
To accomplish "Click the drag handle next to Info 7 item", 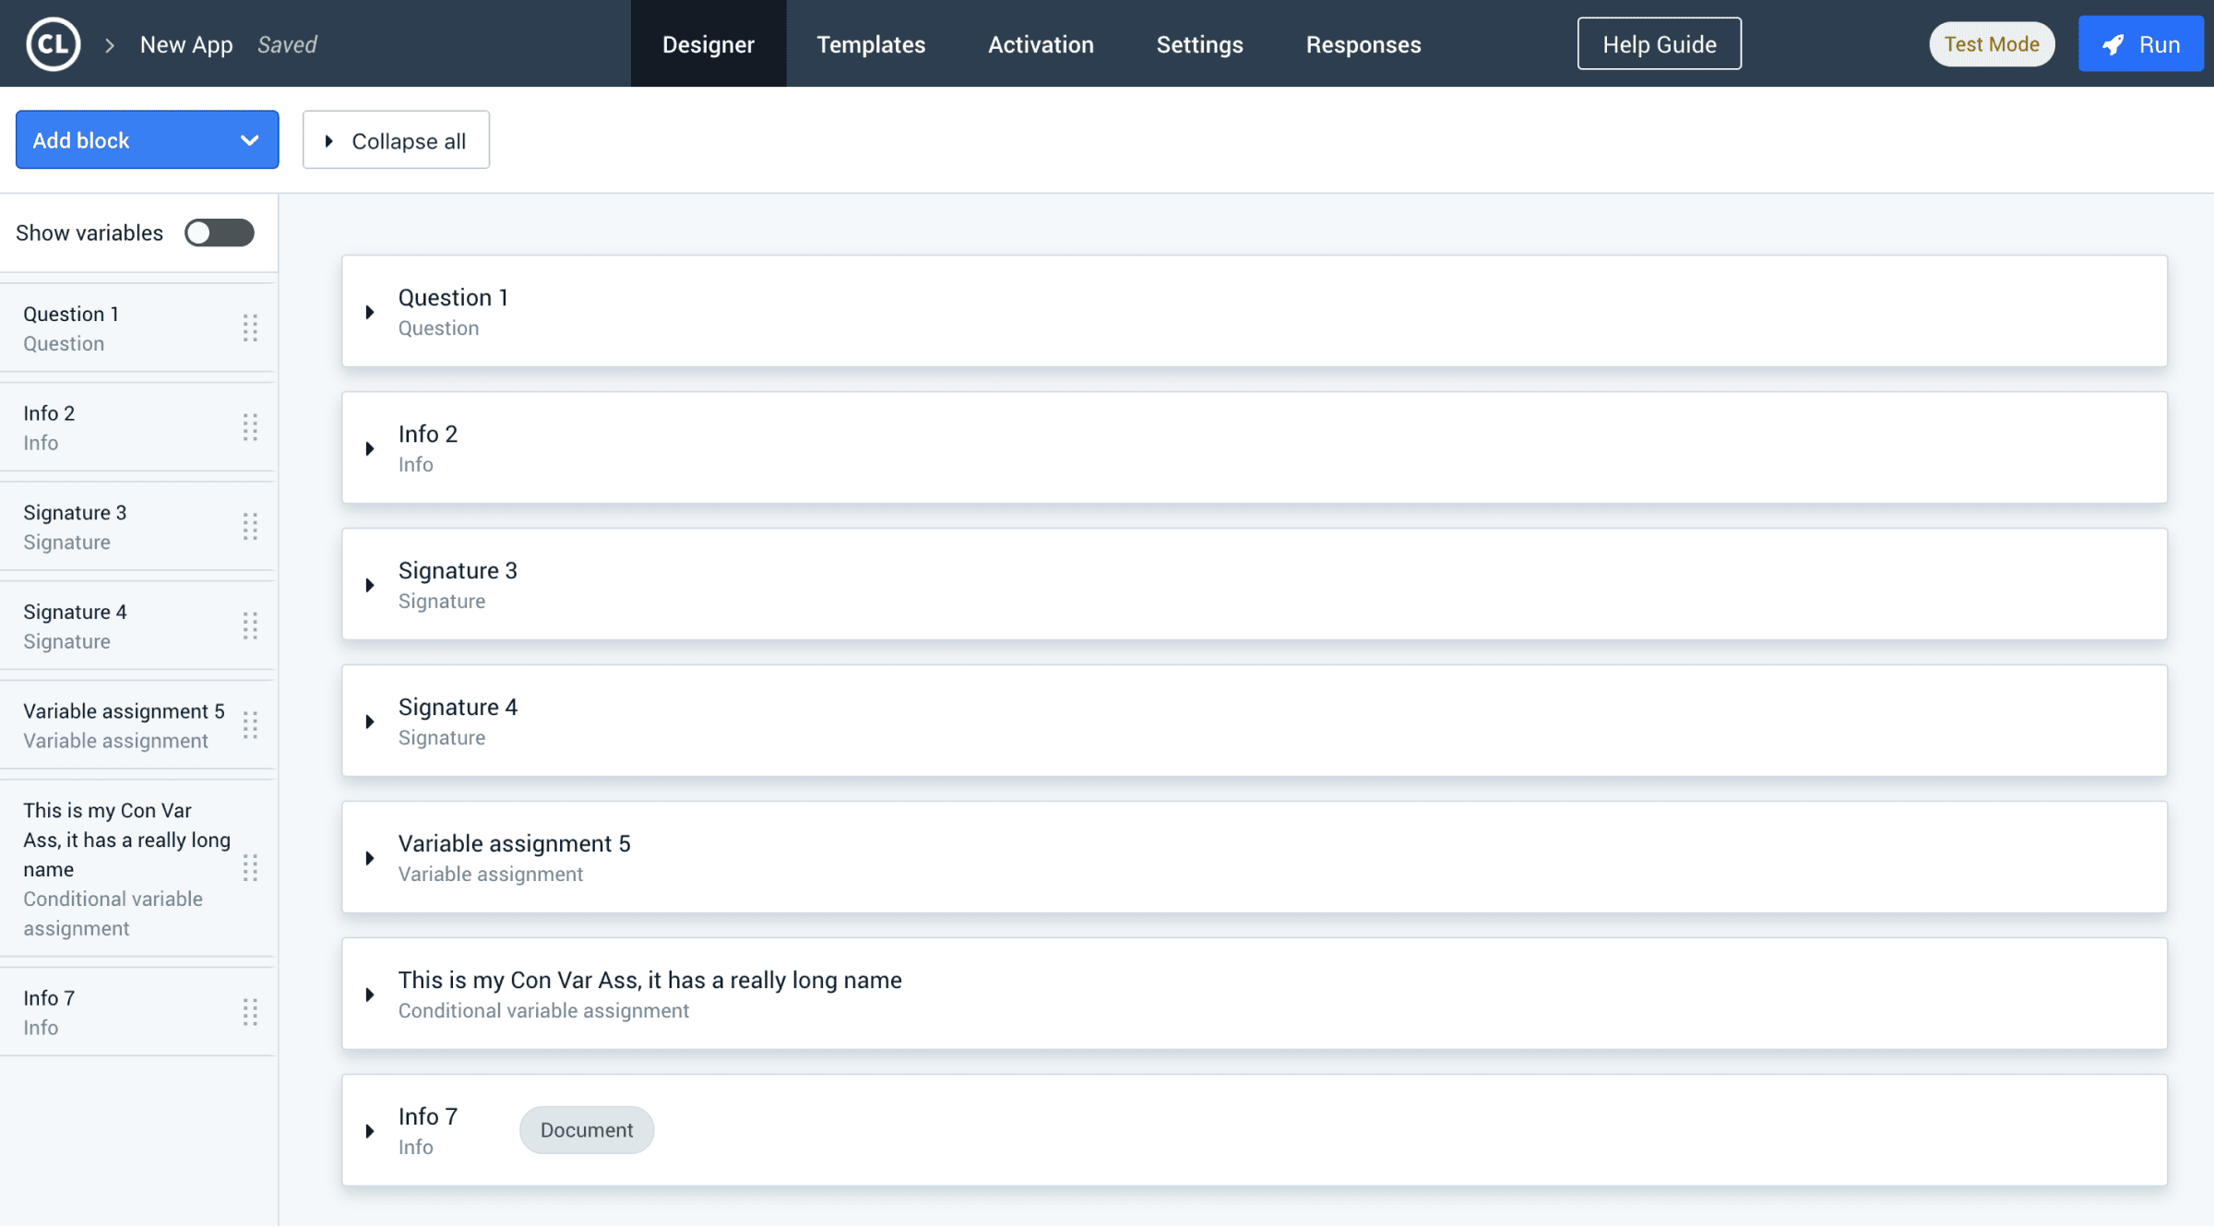I will point(250,1012).
